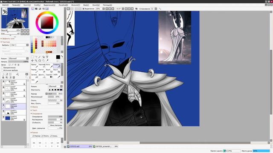
Task: Delete the selected layer with trash icon
Action: point(14,77)
